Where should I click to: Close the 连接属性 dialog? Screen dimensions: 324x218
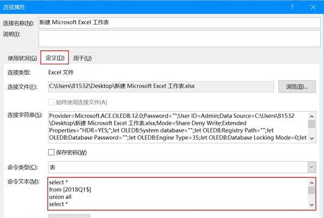coord(313,7)
